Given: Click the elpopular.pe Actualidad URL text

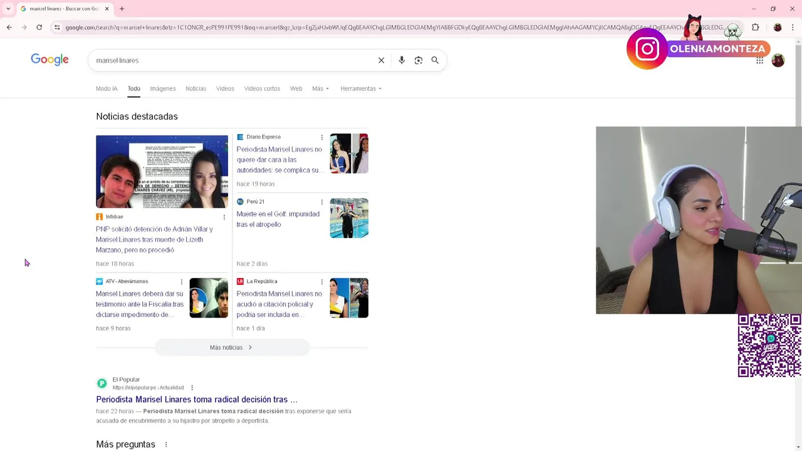Looking at the screenshot, I should 148,388.
